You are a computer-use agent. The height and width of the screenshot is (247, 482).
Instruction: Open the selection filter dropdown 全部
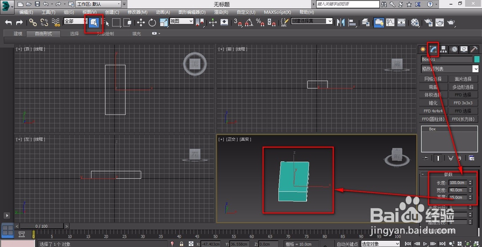click(76, 21)
